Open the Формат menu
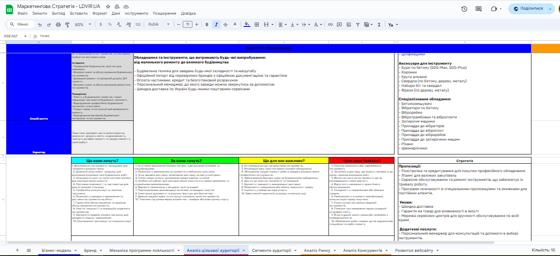The width and height of the screenshot is (560, 256). [100, 13]
